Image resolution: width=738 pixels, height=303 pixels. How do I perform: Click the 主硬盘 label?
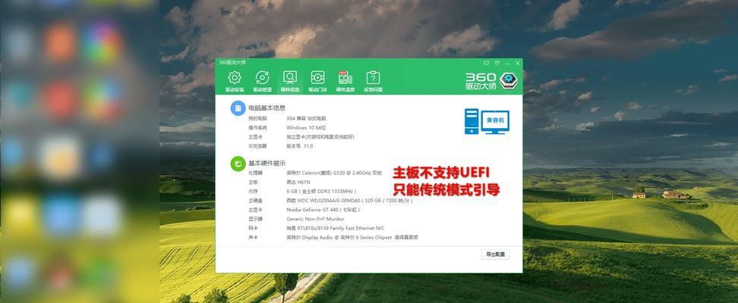[x=255, y=201]
